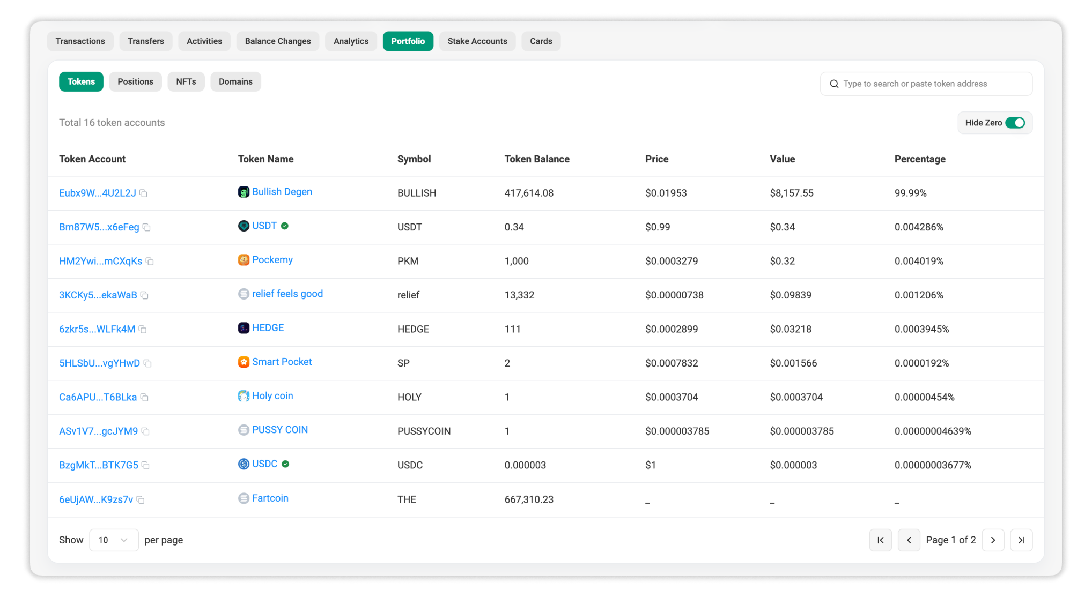This screenshot has height=597, width=1092.
Task: Open the per-page count dropdown
Action: 114,540
